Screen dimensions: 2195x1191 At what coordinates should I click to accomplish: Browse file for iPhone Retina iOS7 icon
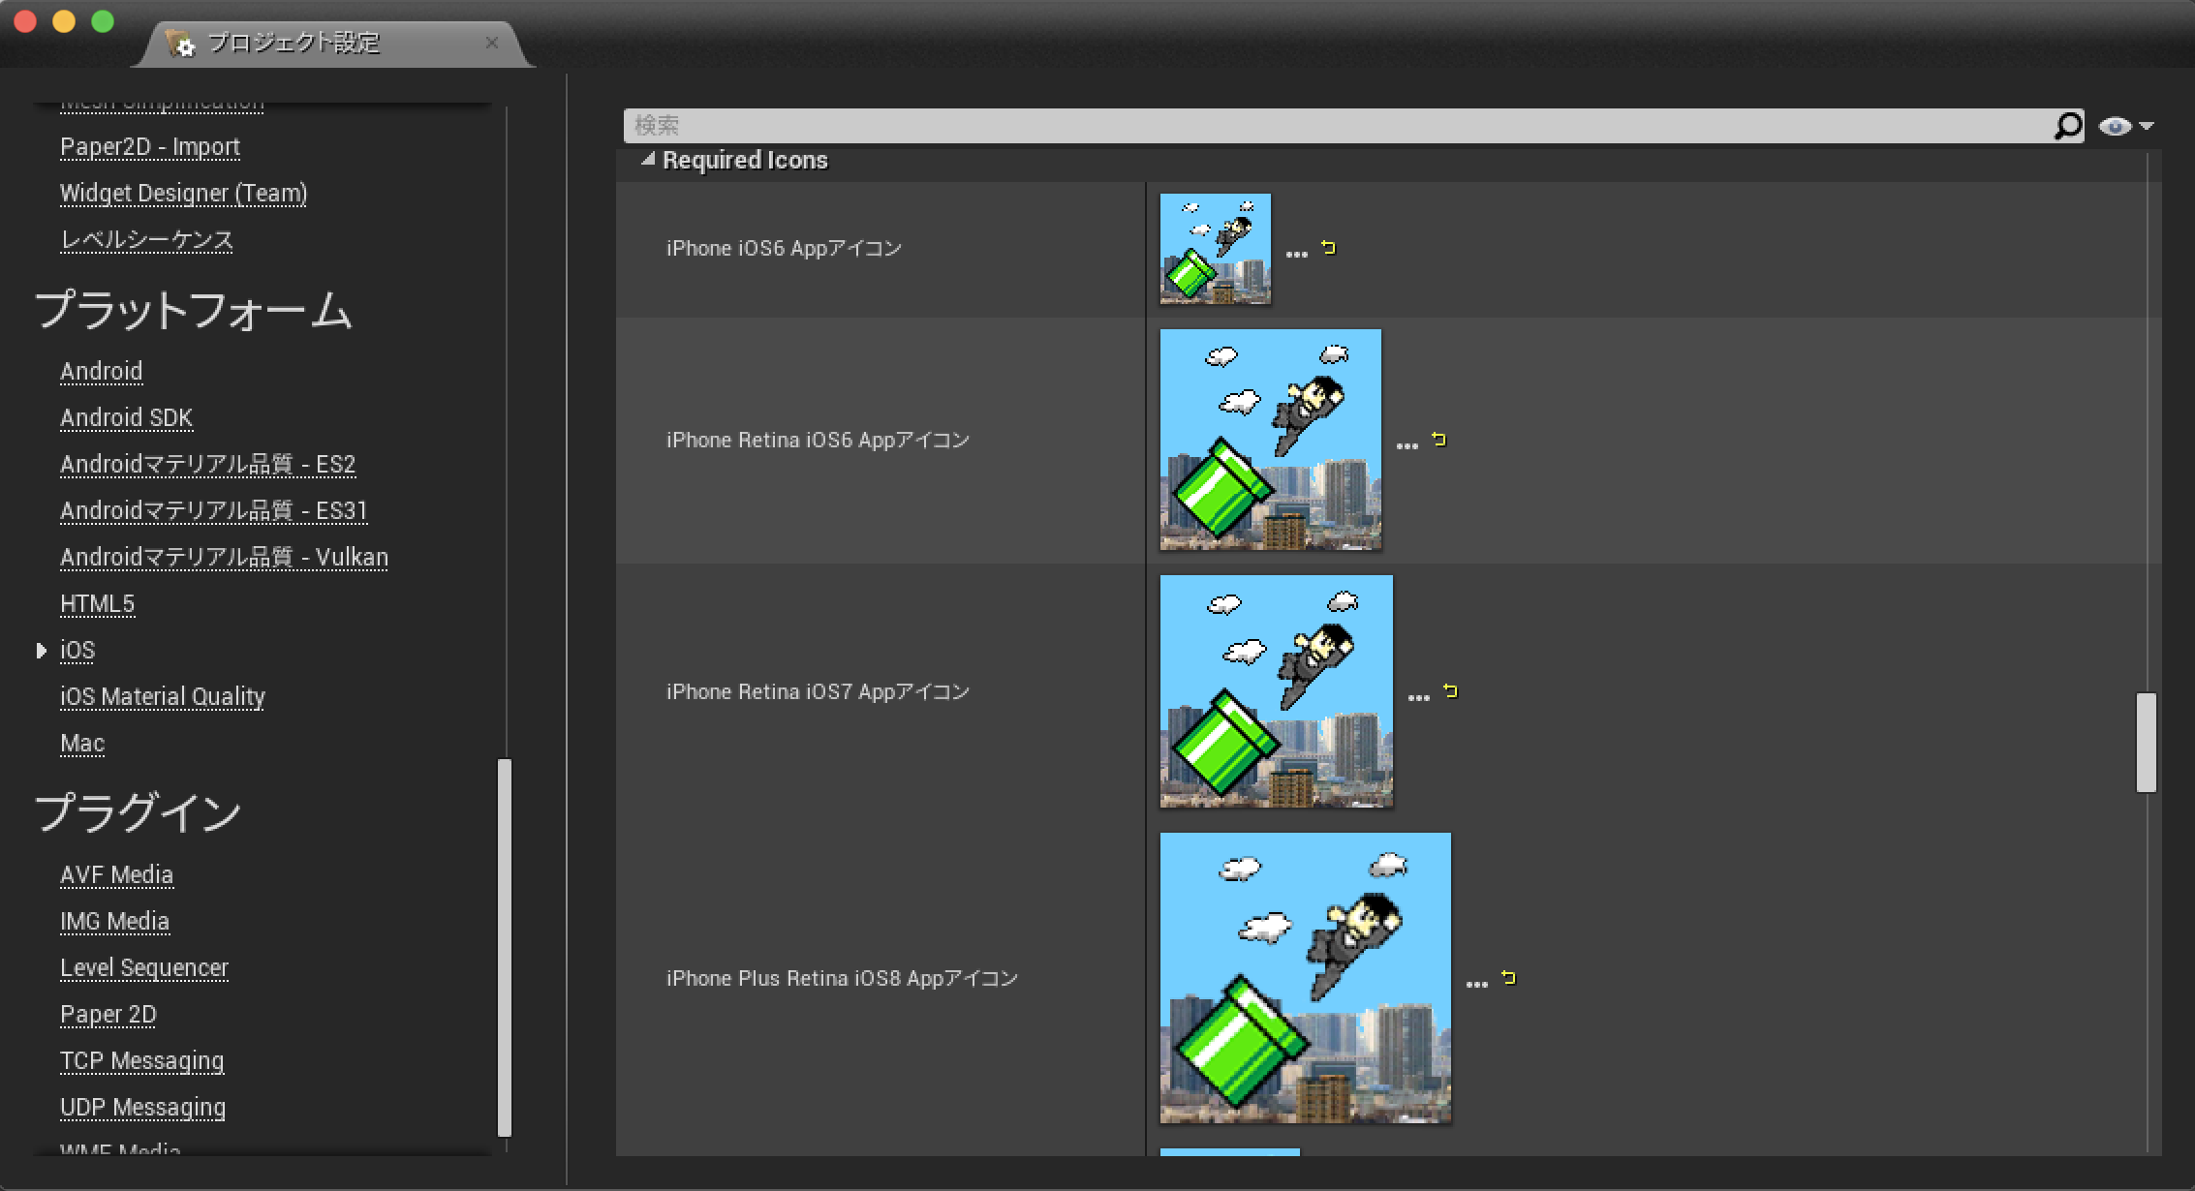(x=1418, y=697)
